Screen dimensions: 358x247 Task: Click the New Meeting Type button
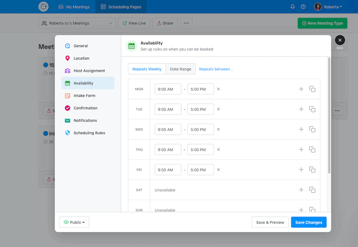coord(322,23)
